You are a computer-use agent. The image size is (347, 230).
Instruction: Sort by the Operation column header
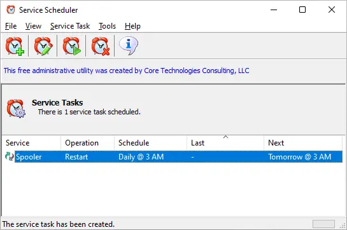tap(88, 143)
